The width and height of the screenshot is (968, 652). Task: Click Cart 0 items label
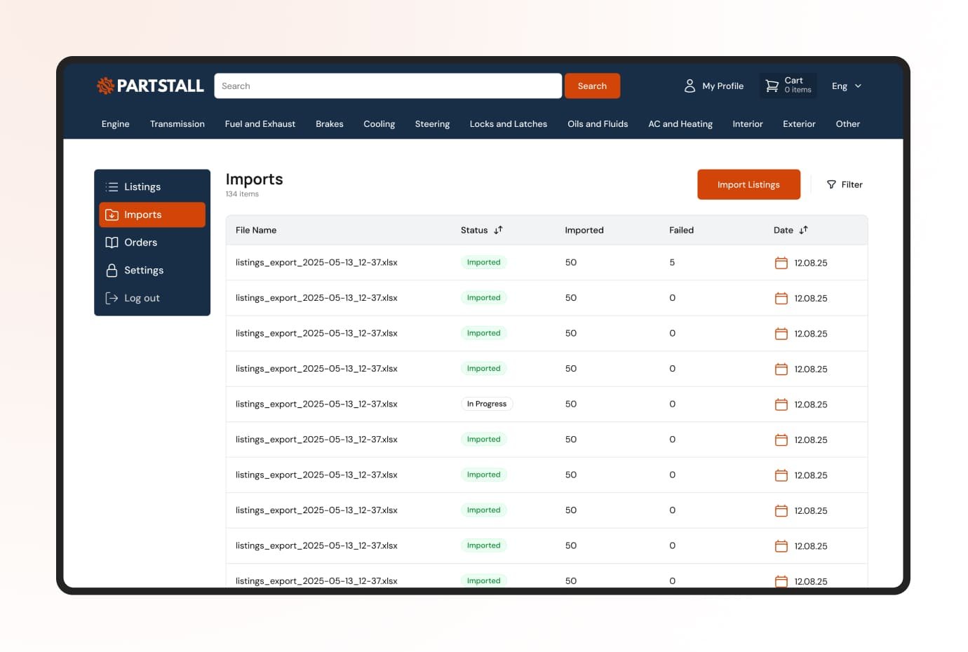[x=798, y=85]
